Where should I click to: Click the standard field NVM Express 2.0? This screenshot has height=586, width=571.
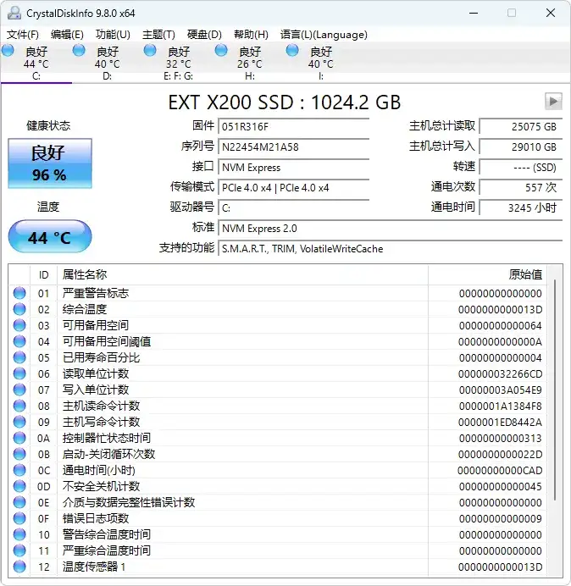(x=391, y=228)
